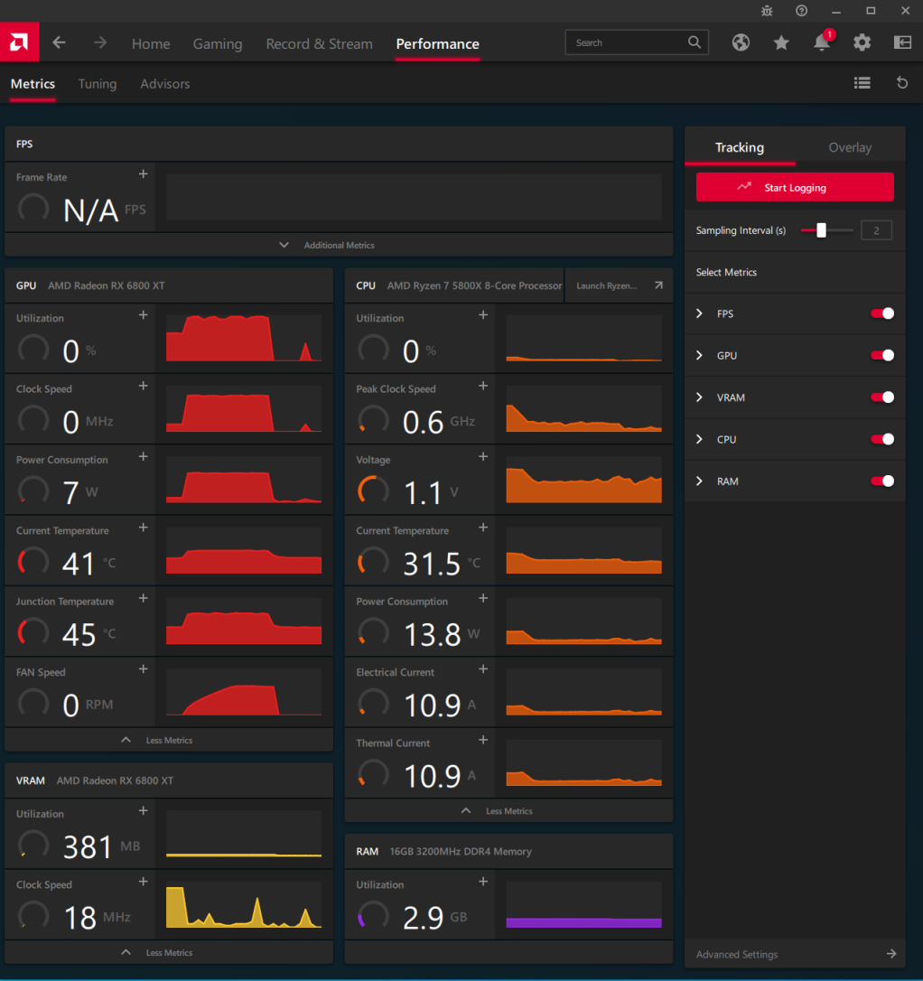The image size is (923, 981).
Task: Add GPU Power Consumption plus icon
Action: (144, 456)
